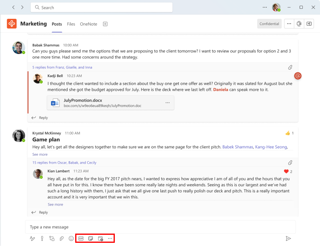Click the attachment icon in Game plan thread
This screenshot has height=246, width=320.
[x=290, y=163]
